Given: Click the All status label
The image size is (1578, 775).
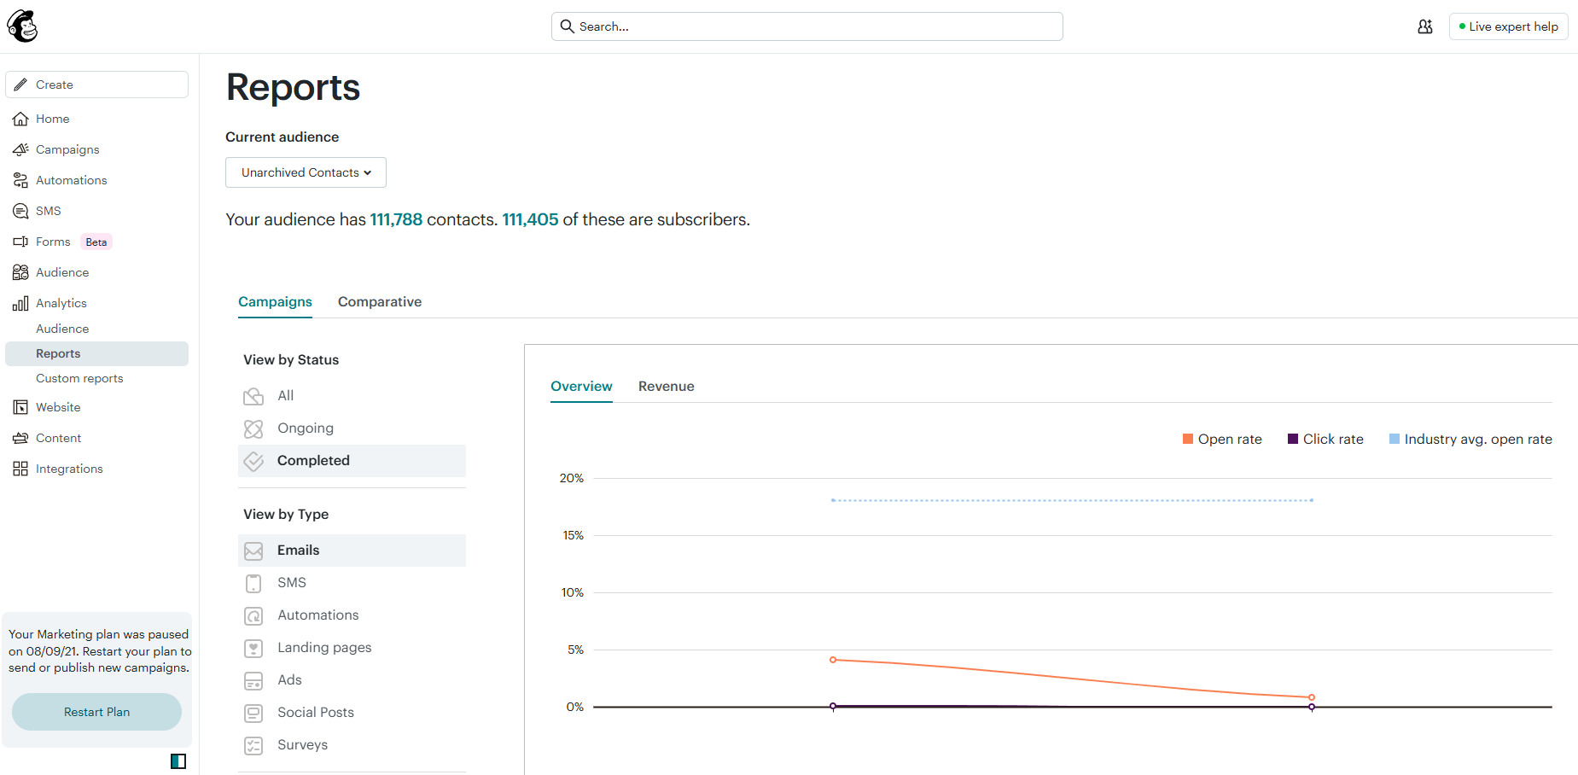Looking at the screenshot, I should 285,396.
